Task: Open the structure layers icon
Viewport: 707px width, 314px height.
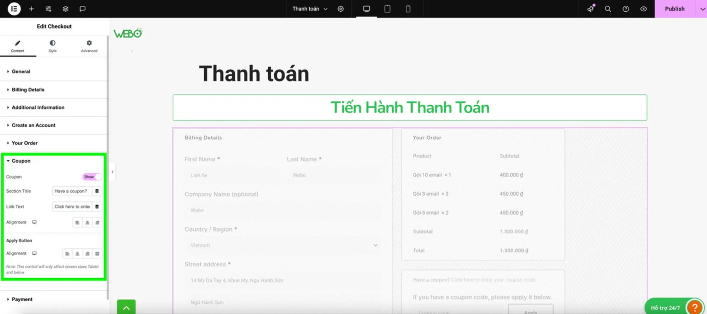Action: (x=65, y=9)
